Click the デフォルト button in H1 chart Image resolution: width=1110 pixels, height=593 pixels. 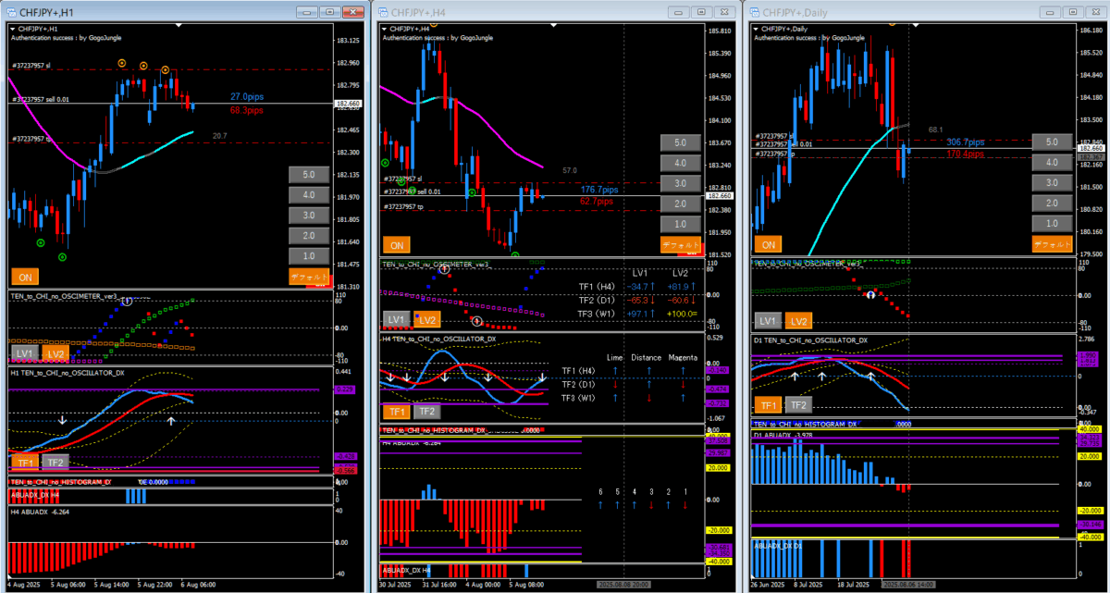click(x=309, y=276)
